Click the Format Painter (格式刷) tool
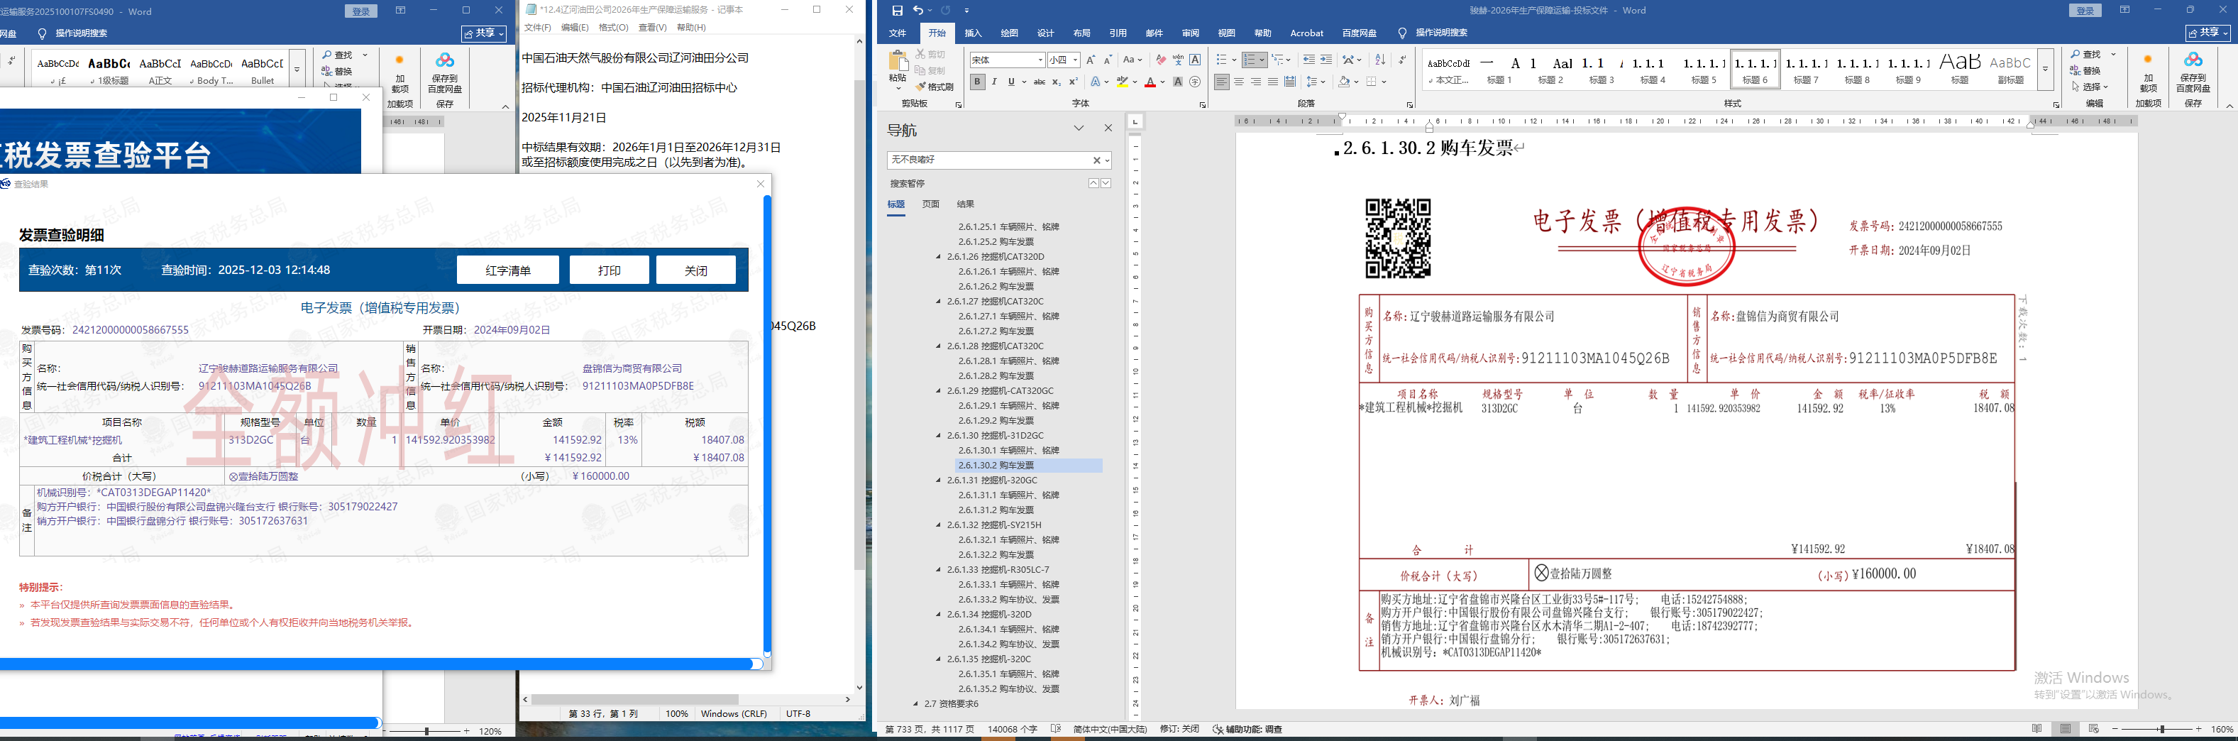The image size is (2238, 741). (935, 87)
